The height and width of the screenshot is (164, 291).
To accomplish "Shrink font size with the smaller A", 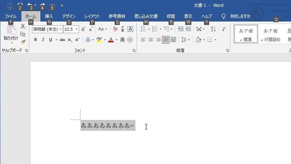I will tap(91, 29).
